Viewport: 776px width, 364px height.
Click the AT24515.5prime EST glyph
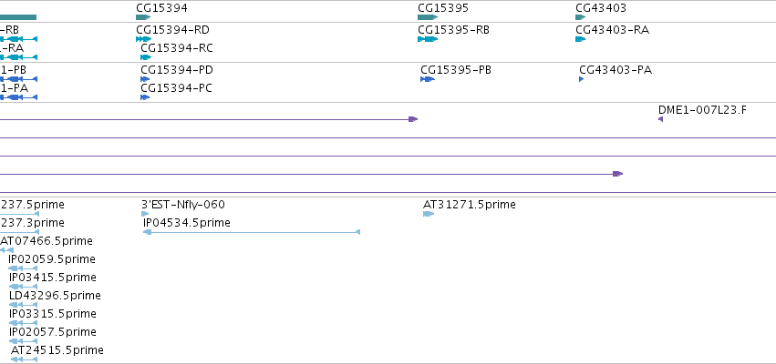pyautogui.click(x=24, y=359)
